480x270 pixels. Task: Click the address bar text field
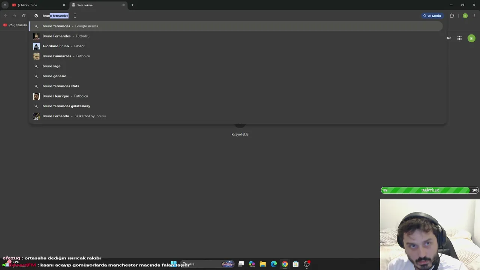point(225,16)
